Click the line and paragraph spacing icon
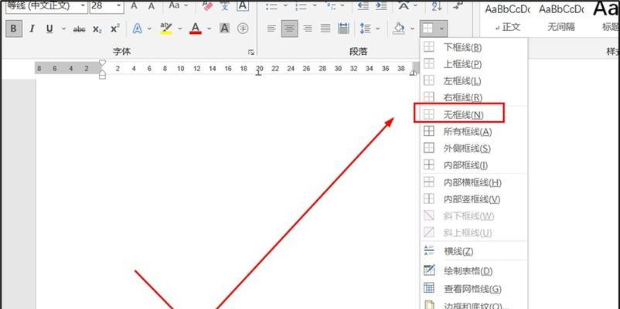Image resolution: width=620 pixels, height=309 pixels. tap(365, 29)
